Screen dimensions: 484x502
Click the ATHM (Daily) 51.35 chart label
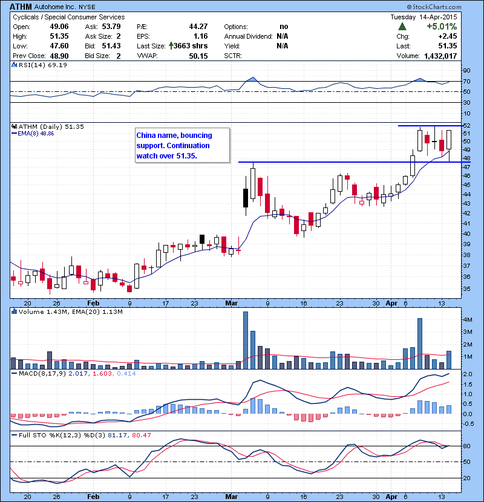pos(51,127)
